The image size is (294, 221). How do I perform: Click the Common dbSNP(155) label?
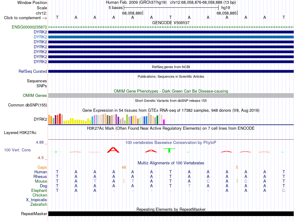point(27,105)
